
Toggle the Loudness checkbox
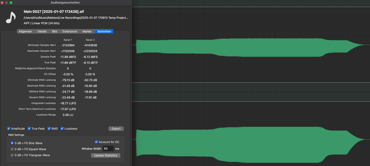coord(62,128)
